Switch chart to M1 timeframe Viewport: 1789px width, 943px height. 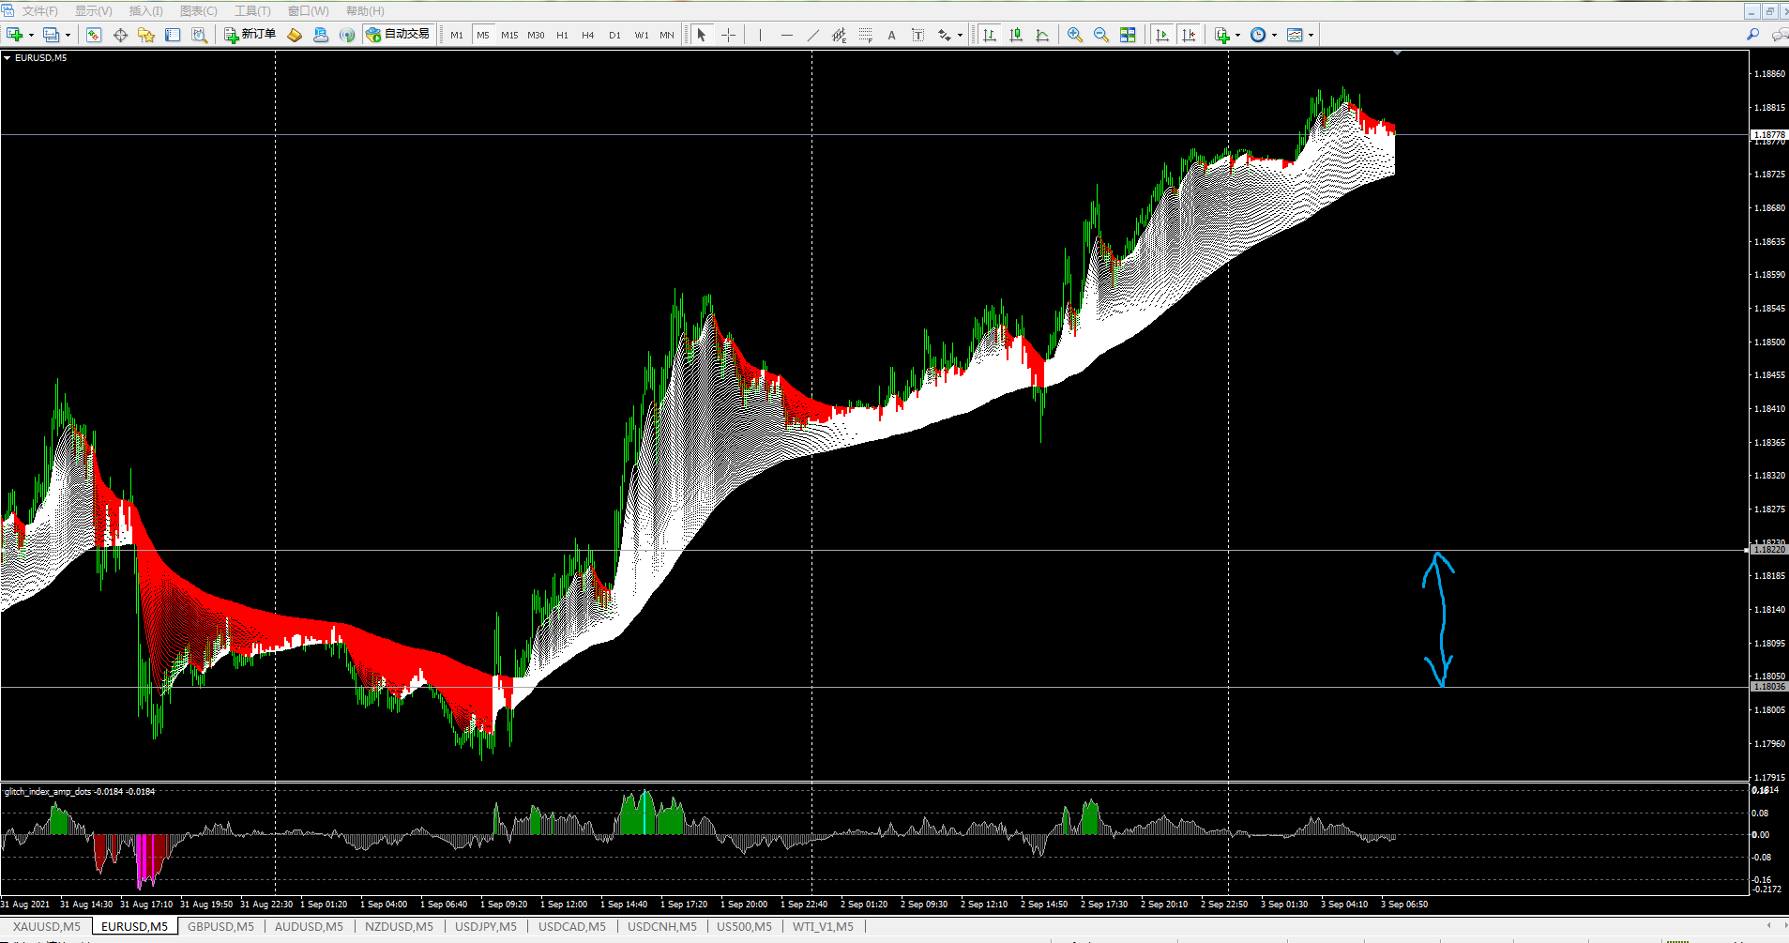pos(457,35)
